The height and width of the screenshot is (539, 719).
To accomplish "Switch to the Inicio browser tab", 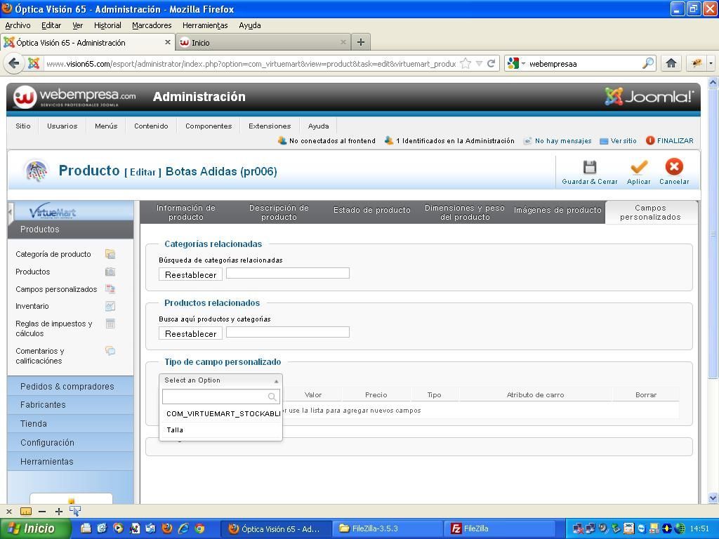I will [263, 42].
